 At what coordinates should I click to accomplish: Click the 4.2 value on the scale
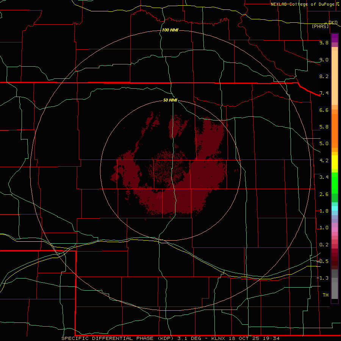(324, 161)
